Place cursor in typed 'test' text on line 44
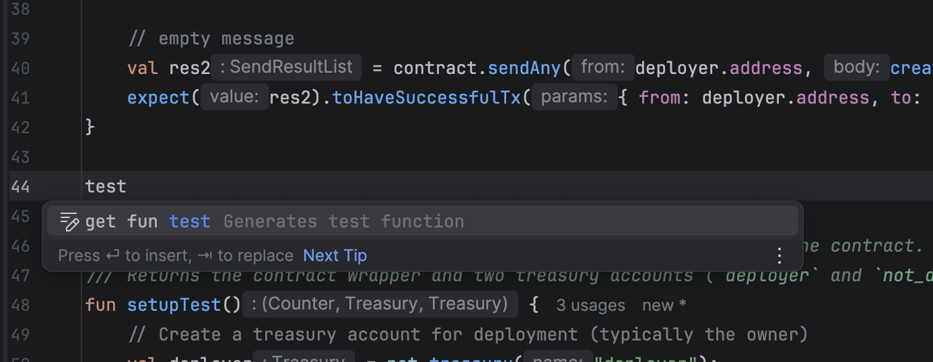933x362 pixels. (x=106, y=186)
